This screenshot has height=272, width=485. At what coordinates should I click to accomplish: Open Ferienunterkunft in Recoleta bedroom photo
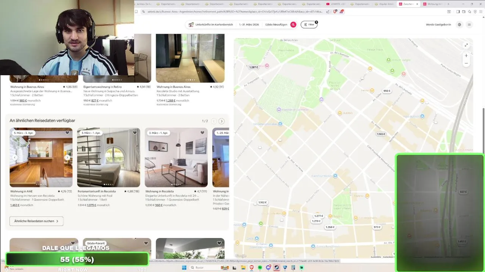click(x=109, y=158)
